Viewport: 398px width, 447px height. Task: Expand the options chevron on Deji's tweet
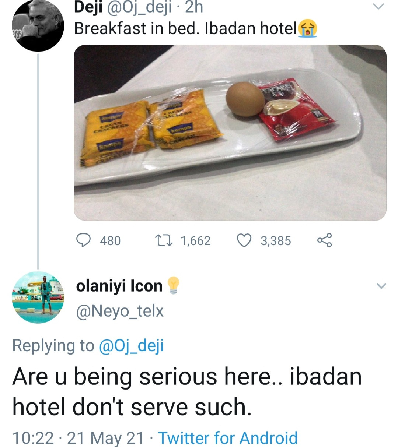(x=379, y=7)
